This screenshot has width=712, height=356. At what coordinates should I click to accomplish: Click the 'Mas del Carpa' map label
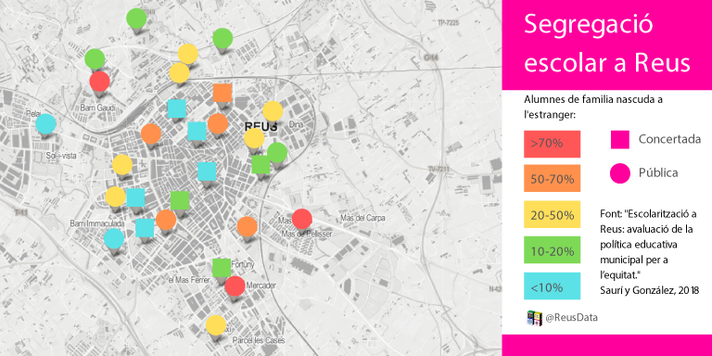pos(362,218)
